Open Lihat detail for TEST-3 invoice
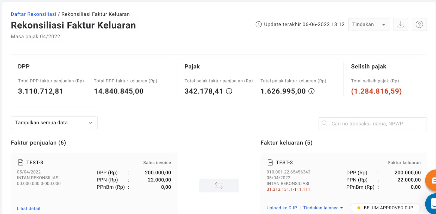This screenshot has height=214, width=436. click(29, 209)
